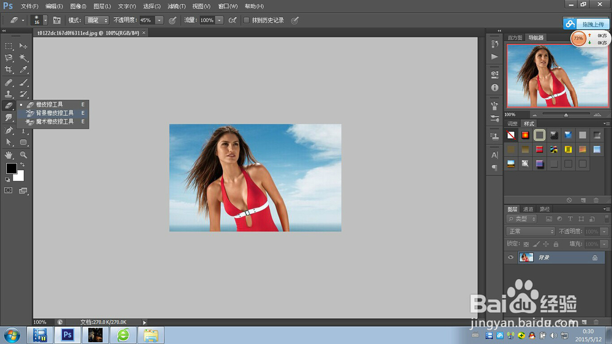Screen dimensions: 612x344
Task: Open Photoshop from the Windows taskbar
Action: pyautogui.click(x=68, y=335)
